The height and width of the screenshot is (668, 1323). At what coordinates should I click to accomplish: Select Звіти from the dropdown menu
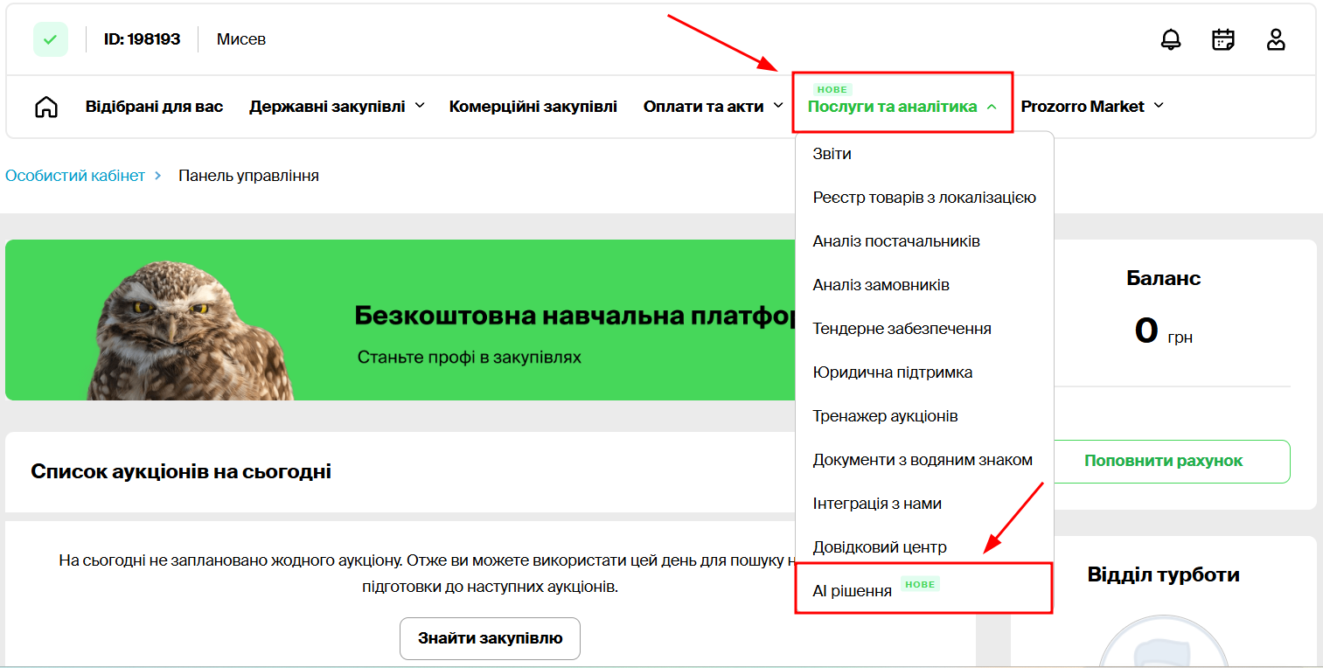pos(832,154)
